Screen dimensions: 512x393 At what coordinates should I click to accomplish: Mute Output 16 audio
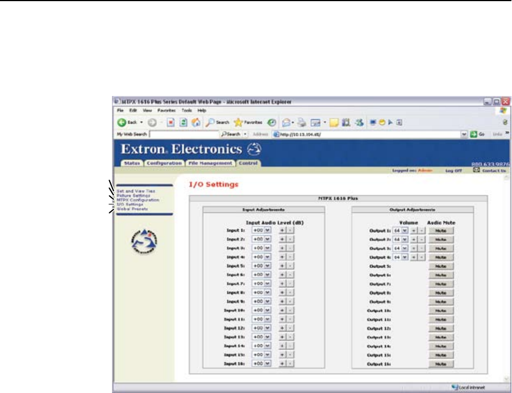coord(440,363)
